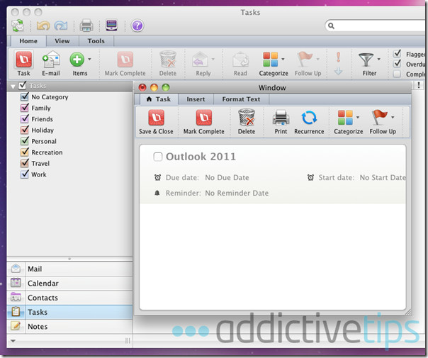Toggle the Overdue filter checkbox
The height and width of the screenshot is (358, 428).
(397, 64)
